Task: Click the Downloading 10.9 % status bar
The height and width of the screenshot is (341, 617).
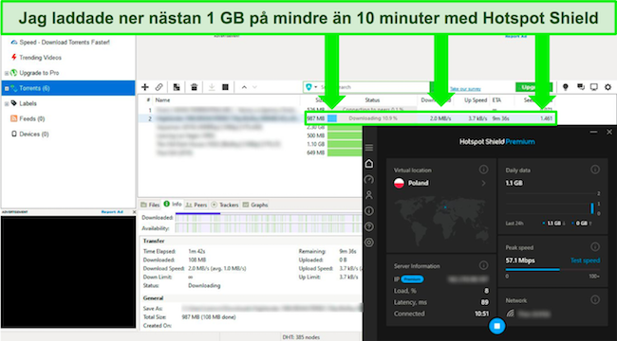Action: click(372, 118)
